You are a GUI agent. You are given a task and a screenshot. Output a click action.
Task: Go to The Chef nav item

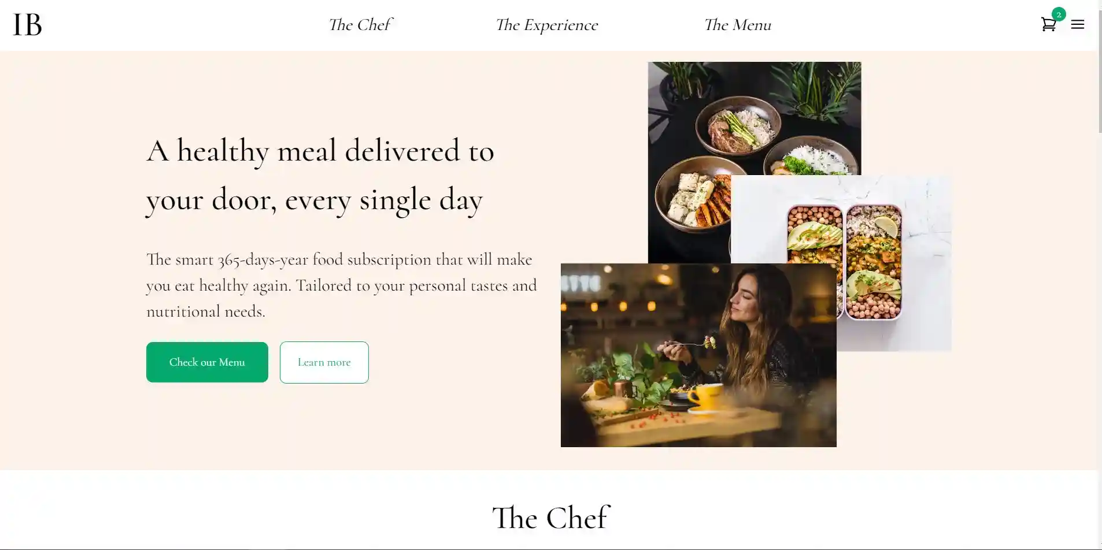click(360, 25)
